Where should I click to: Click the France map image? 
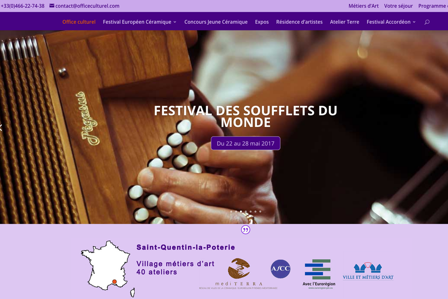(108, 268)
